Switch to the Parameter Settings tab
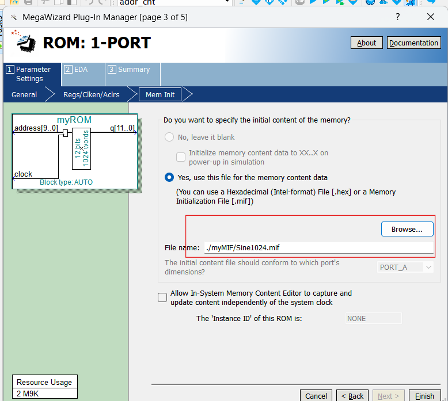 (x=32, y=74)
